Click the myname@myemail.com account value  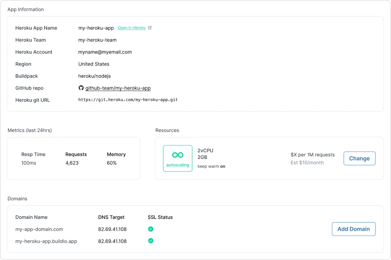pyautogui.click(x=105, y=52)
